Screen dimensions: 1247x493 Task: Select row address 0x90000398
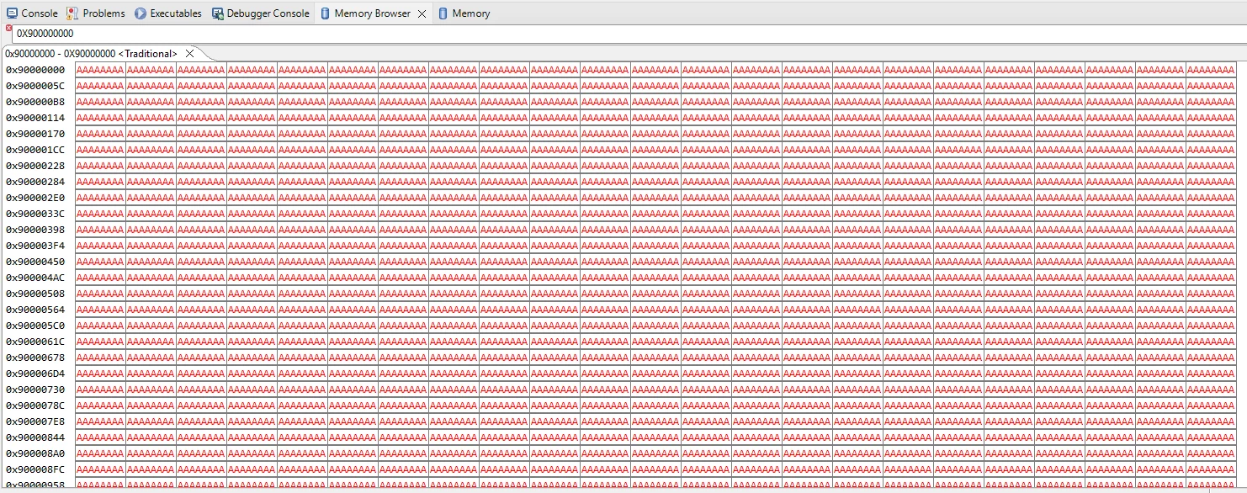tap(35, 230)
